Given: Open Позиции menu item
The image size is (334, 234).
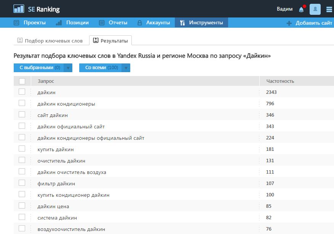Looking at the screenshot, I should pyautogui.click(x=77, y=22).
